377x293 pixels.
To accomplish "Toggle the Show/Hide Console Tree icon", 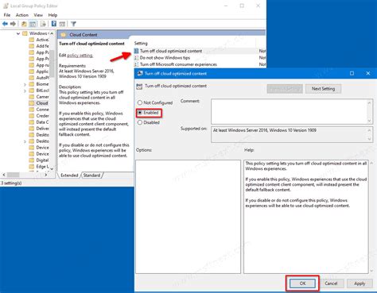I will click(33, 24).
